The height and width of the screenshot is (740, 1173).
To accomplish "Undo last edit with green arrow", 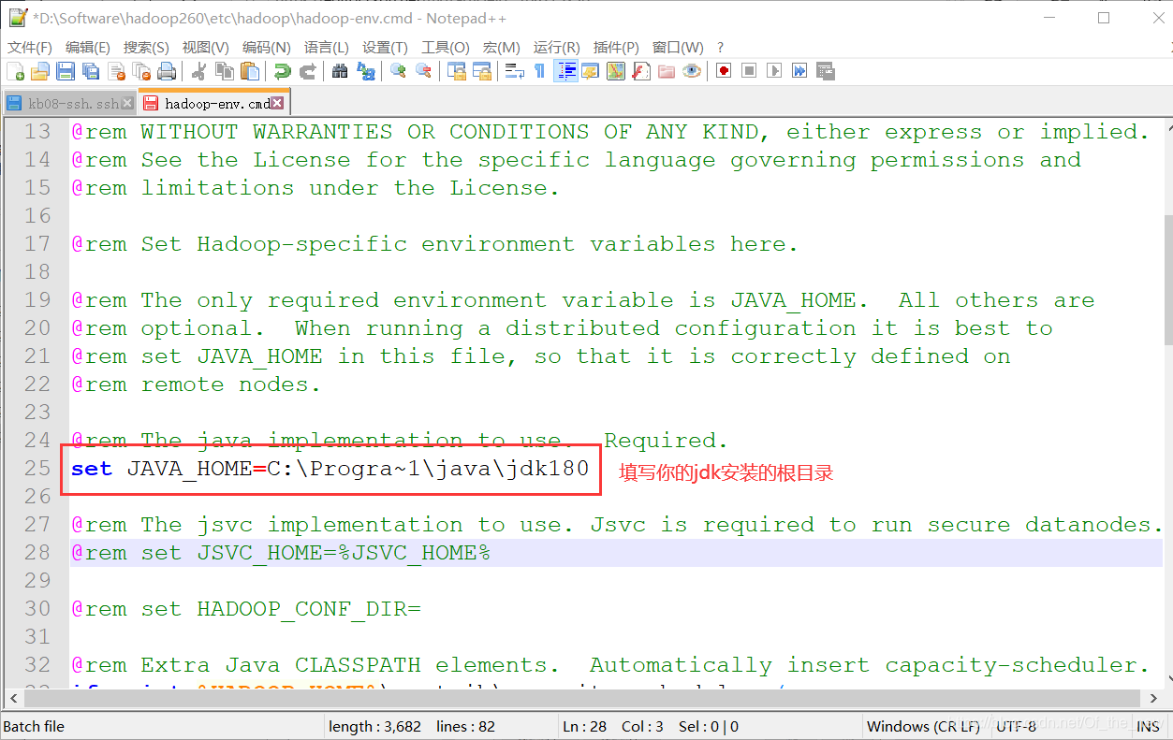I will pyautogui.click(x=281, y=71).
